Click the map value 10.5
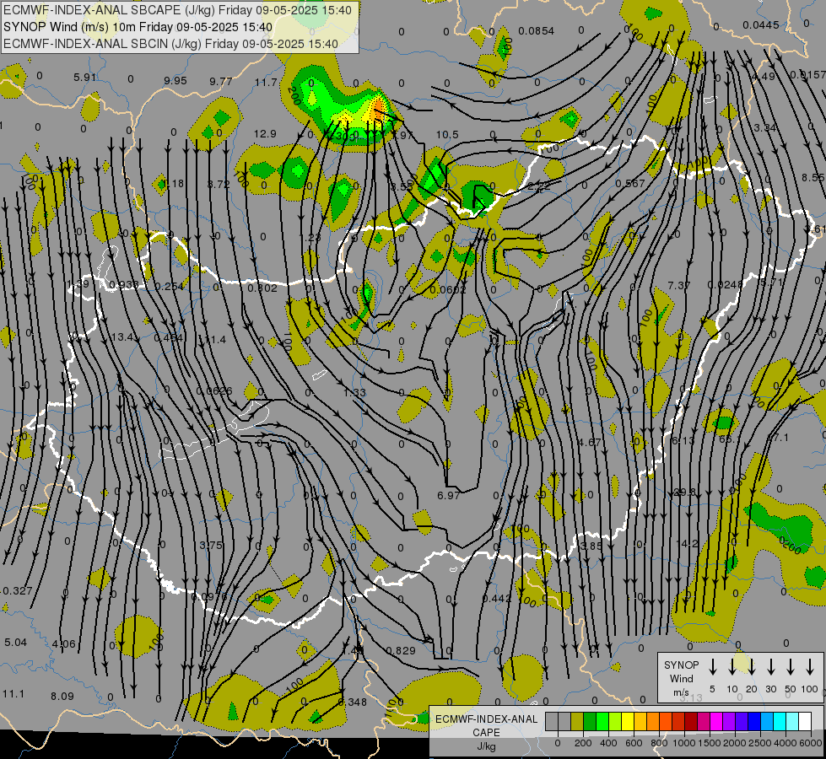Screen dimensions: 826x759 point(447,135)
